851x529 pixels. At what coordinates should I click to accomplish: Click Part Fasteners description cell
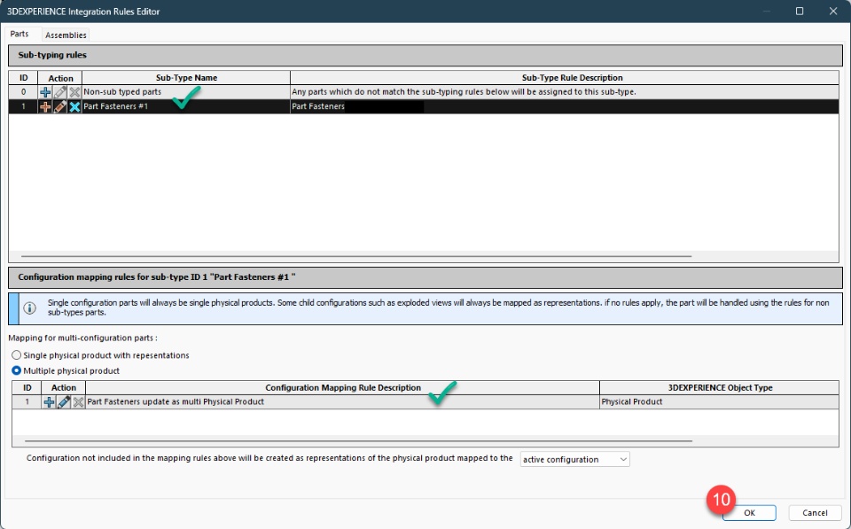[565, 107]
